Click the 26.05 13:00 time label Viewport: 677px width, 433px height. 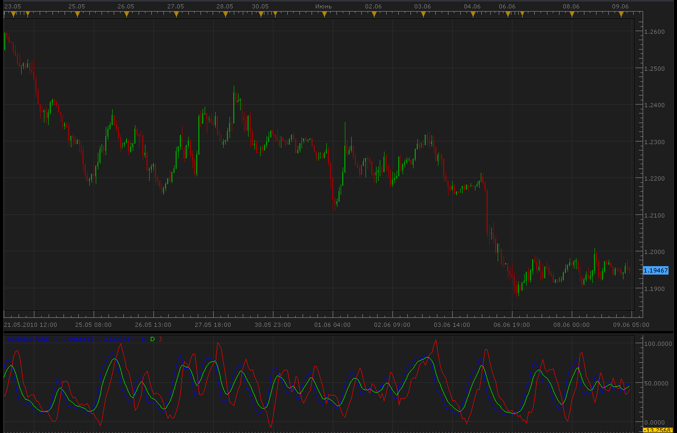click(x=153, y=325)
